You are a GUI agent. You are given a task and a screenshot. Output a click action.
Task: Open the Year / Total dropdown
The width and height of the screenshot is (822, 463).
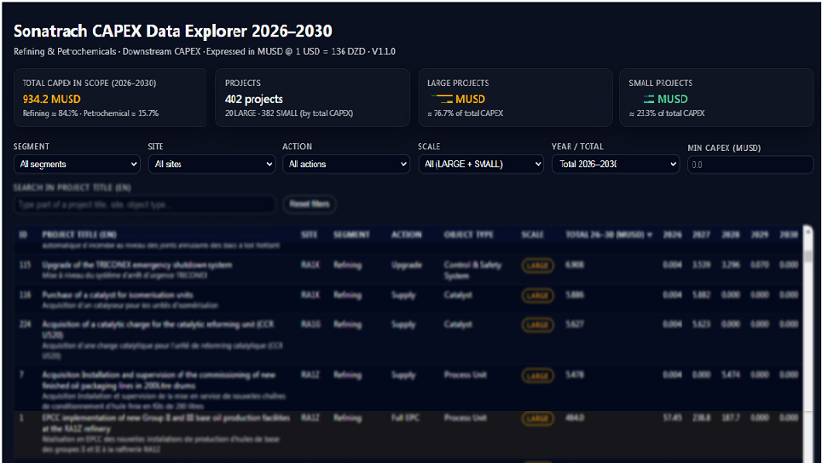pyautogui.click(x=616, y=164)
